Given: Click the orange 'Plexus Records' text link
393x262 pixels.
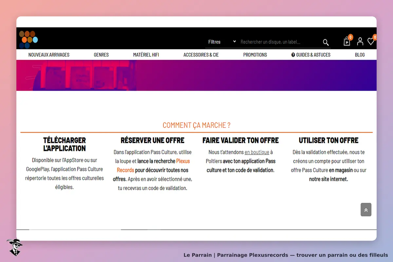Looking at the screenshot, I should tap(154, 165).
